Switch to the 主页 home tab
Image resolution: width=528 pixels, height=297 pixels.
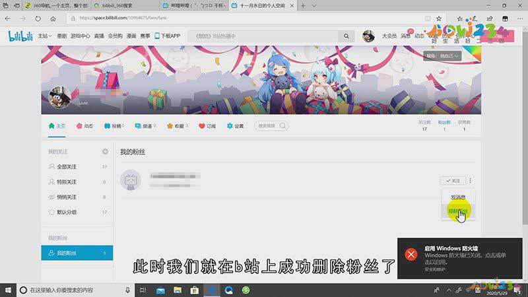[57, 126]
